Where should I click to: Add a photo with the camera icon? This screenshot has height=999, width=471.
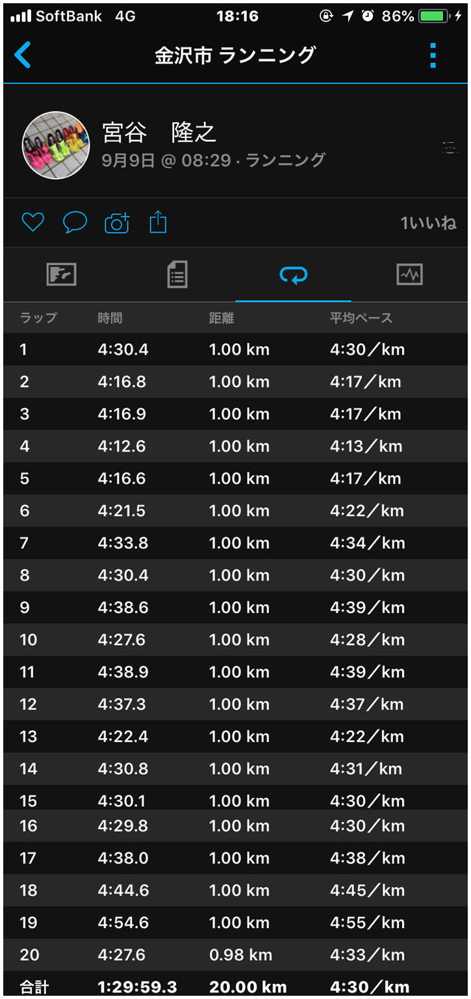pos(117,223)
